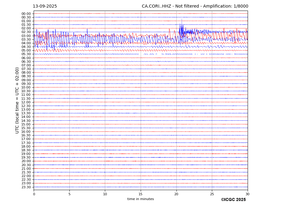Click the x-axis tick label 25
The height and width of the screenshot is (211, 281).
[x=212, y=194]
